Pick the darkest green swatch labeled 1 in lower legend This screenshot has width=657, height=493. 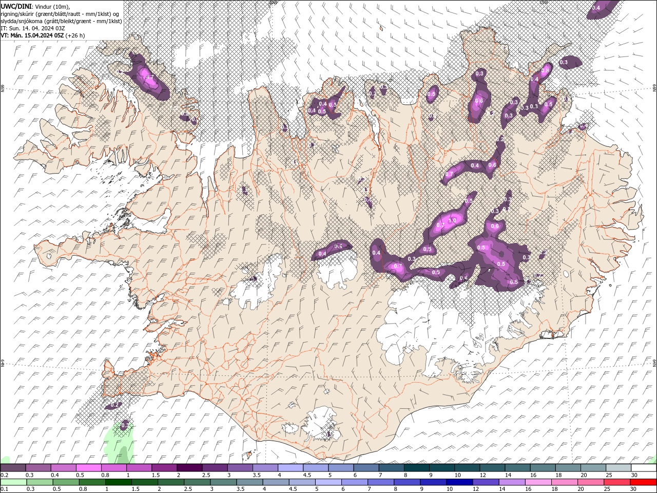118,482
